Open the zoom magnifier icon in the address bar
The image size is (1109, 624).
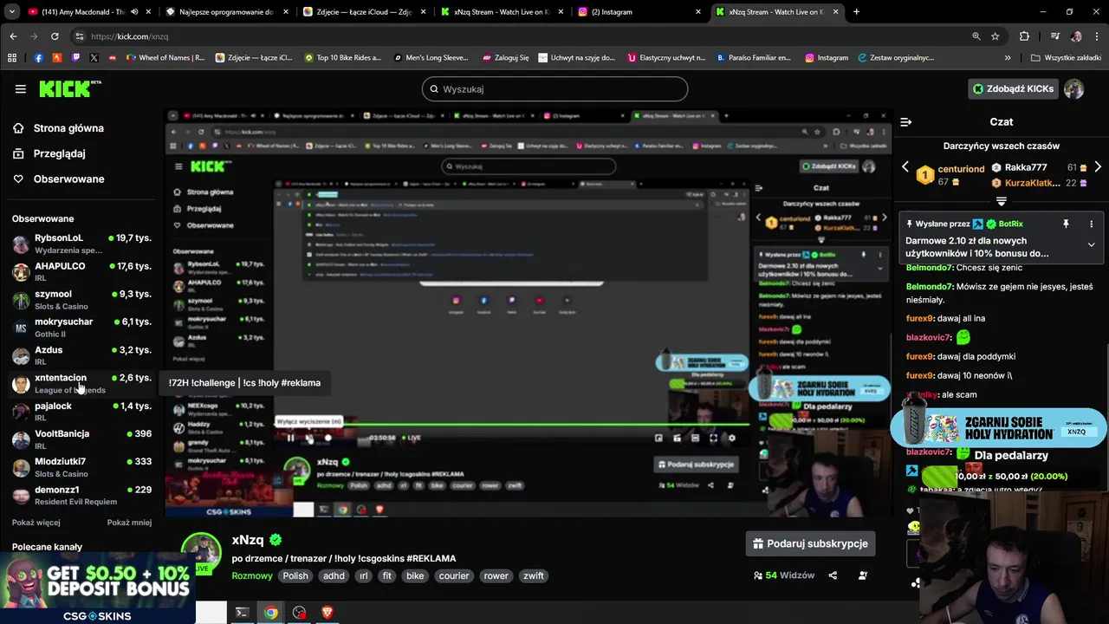coord(976,36)
